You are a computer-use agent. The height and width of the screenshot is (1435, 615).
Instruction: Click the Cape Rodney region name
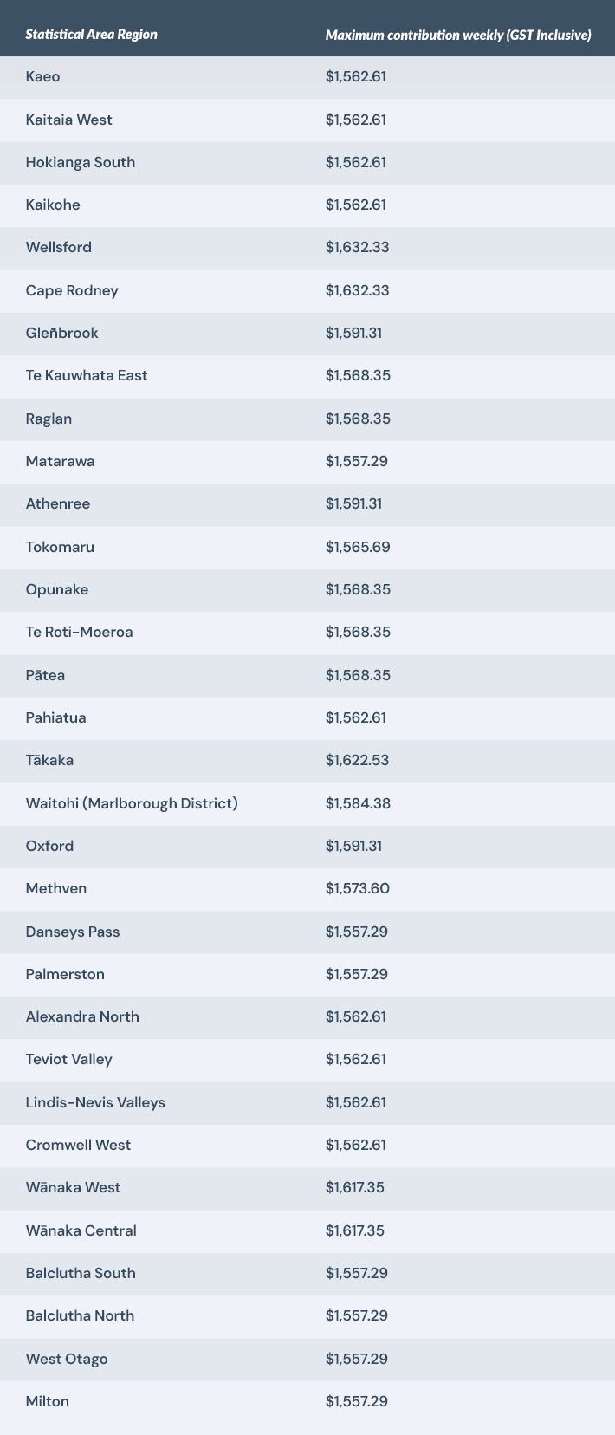pos(72,290)
